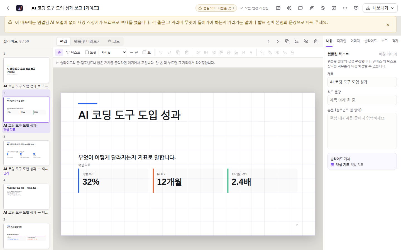The height and width of the screenshot is (250, 401).
Task: Click distribute horizontally H button
Action: 244,52
